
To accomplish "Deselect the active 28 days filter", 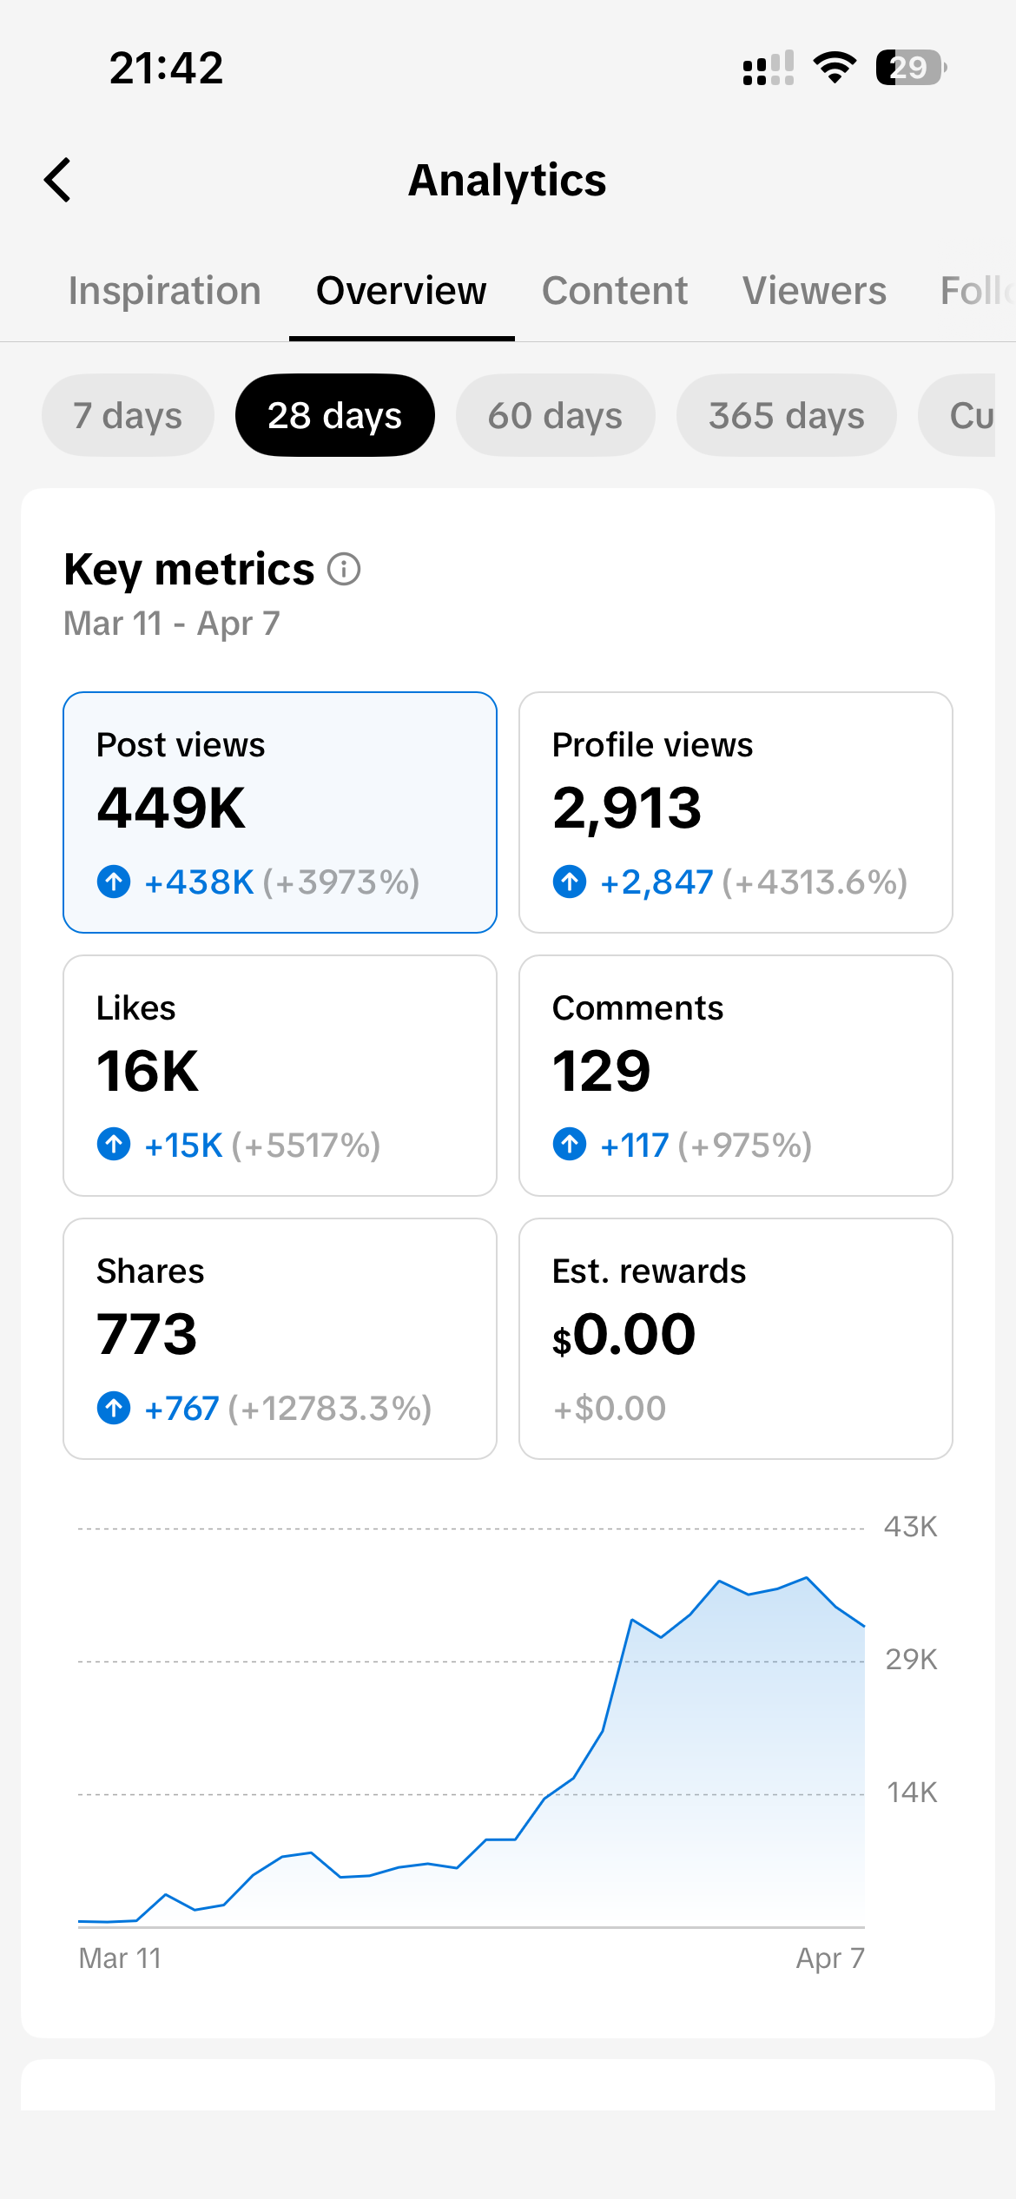I will pyautogui.click(x=334, y=415).
